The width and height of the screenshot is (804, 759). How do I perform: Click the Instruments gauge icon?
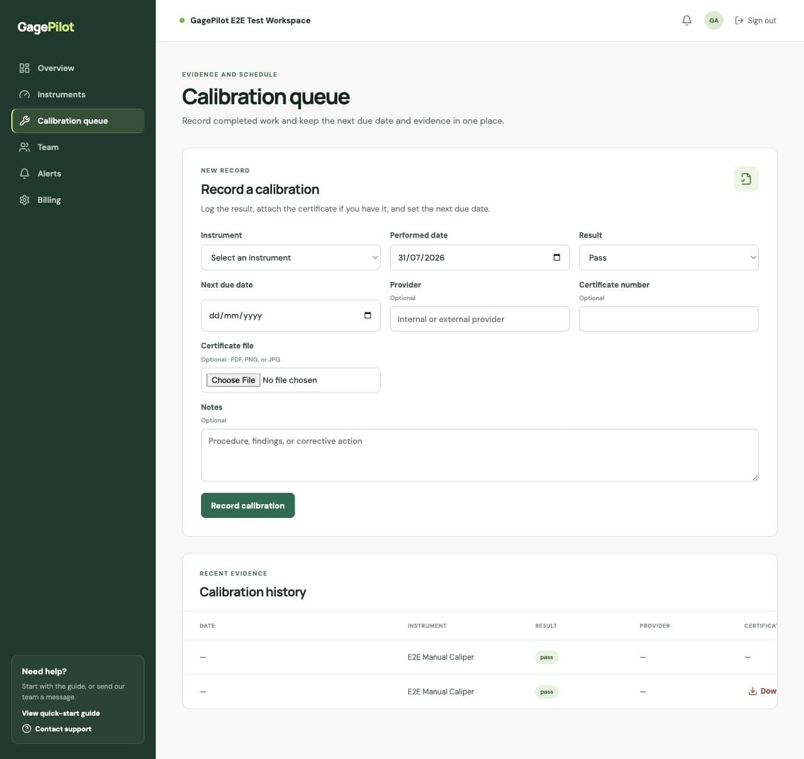[x=24, y=94]
